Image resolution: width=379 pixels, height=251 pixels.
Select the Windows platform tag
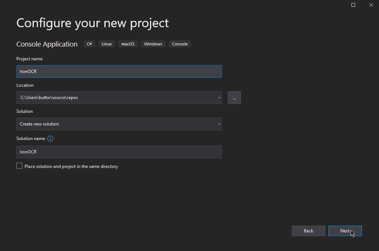153,44
